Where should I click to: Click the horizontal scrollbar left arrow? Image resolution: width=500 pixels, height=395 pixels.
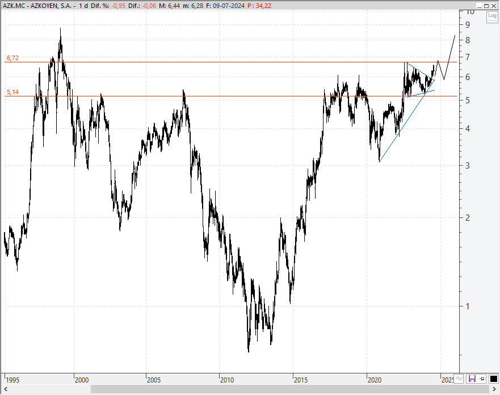point(6,389)
